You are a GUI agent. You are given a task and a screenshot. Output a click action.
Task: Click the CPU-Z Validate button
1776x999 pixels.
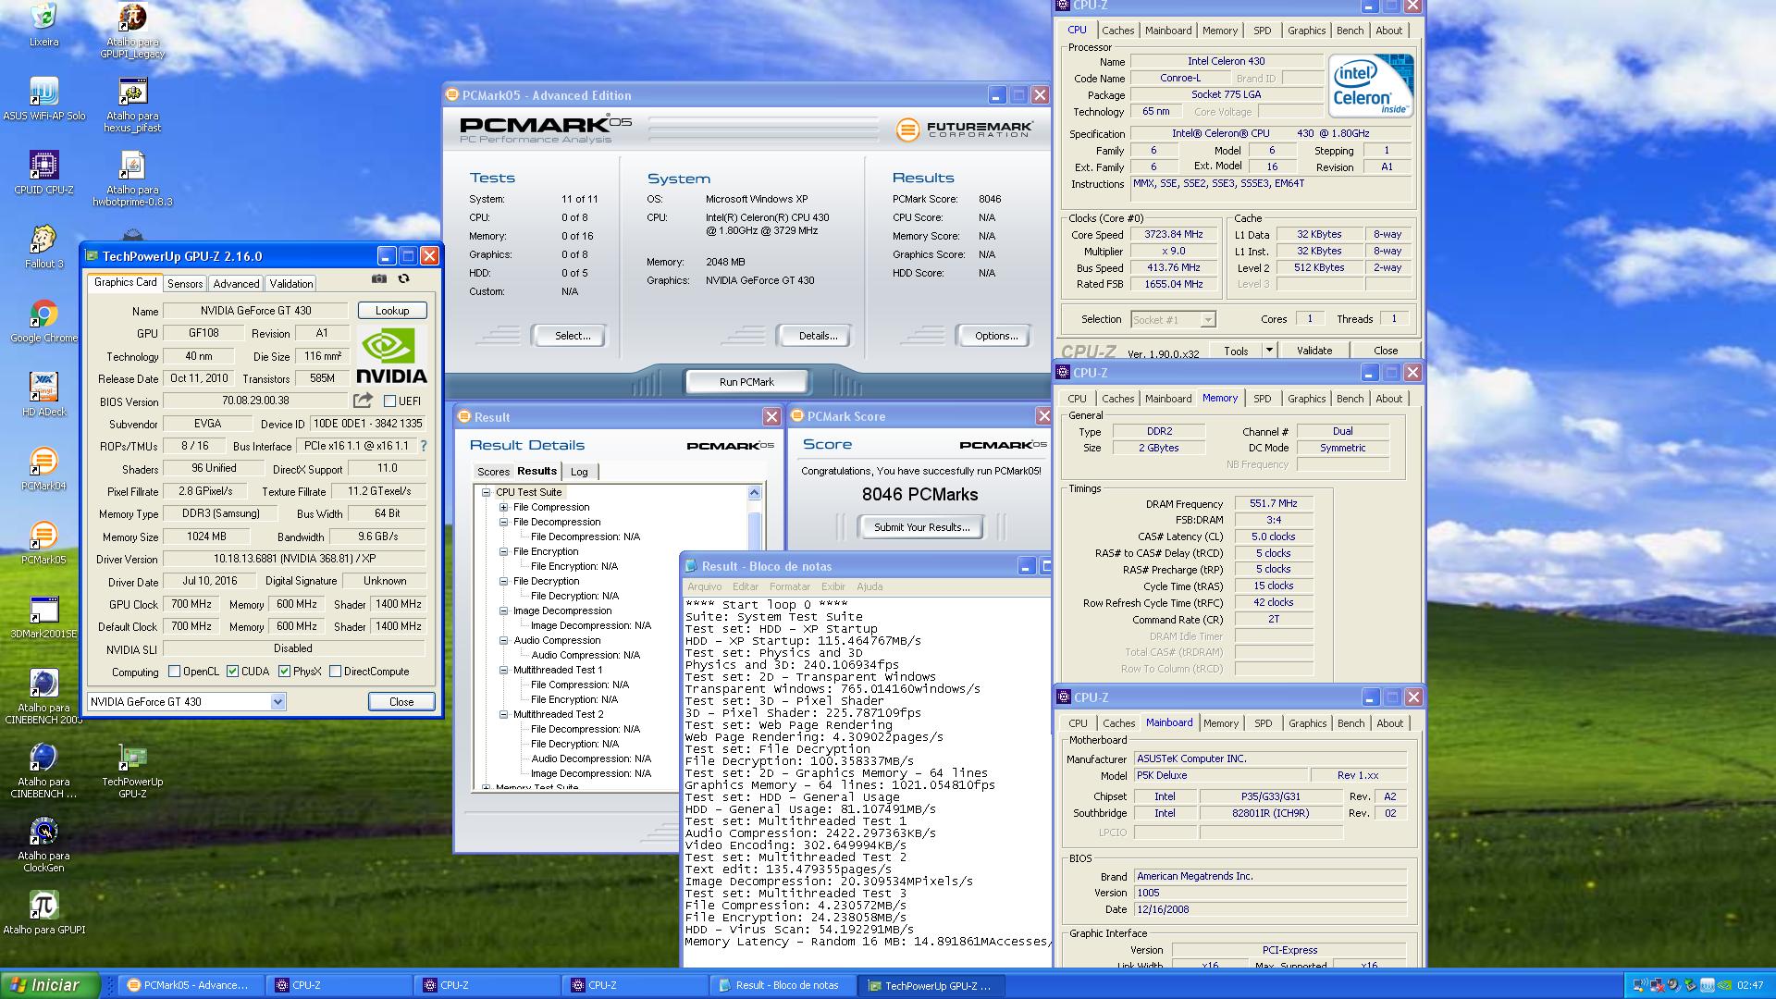pos(1313,351)
